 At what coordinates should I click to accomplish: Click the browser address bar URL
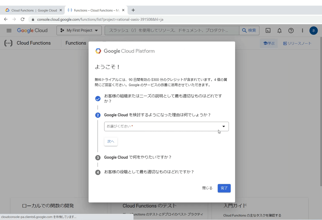point(100,19)
